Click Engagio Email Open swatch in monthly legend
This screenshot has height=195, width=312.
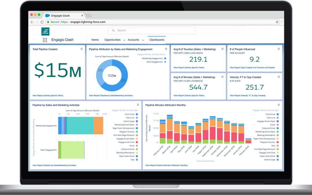pyautogui.click(x=278, y=121)
